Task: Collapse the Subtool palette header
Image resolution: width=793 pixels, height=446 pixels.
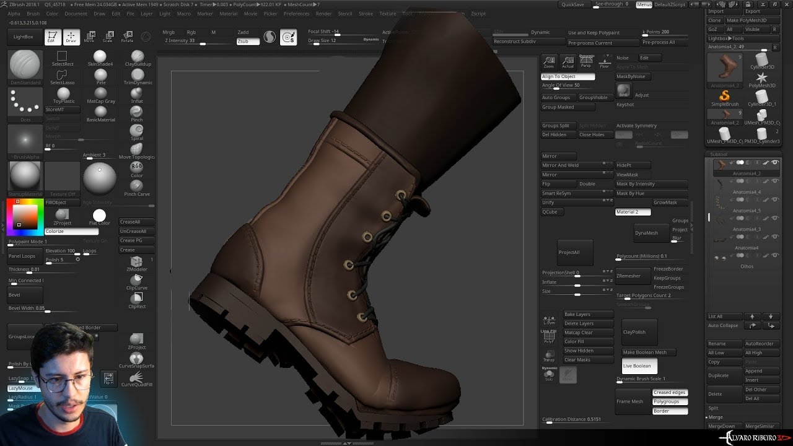Action: click(719, 154)
